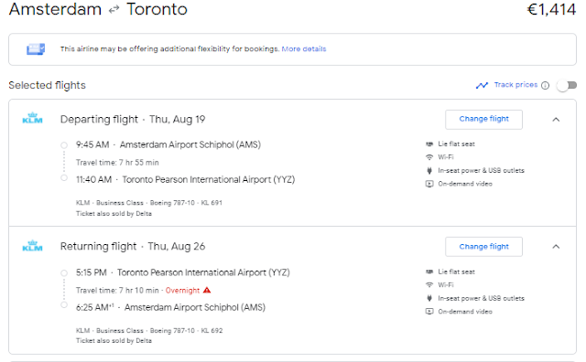Click the €1,414 total price
The image size is (586, 362).
pyautogui.click(x=551, y=10)
